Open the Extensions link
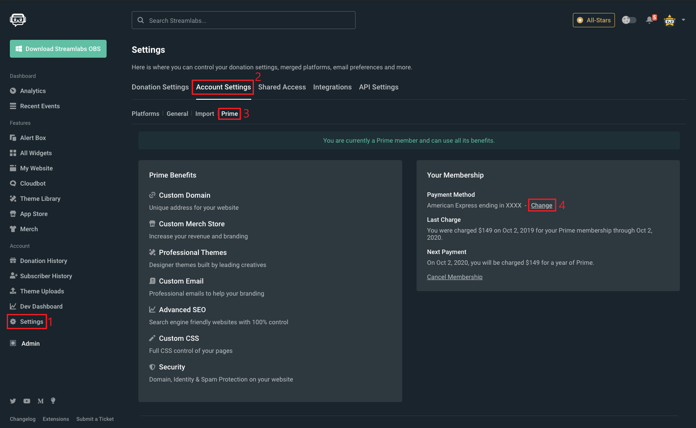 (56, 419)
